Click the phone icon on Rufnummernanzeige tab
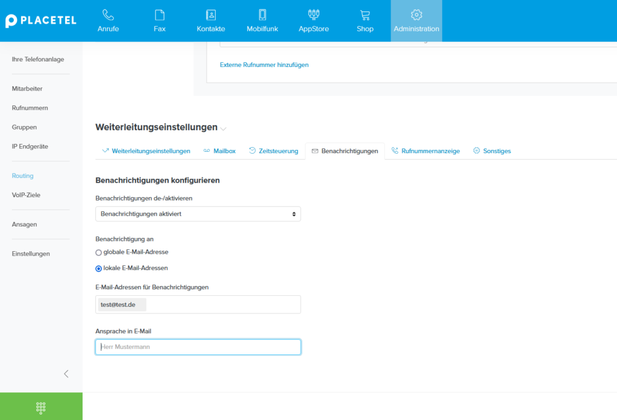Viewport: 617px width, 420px height. point(395,151)
